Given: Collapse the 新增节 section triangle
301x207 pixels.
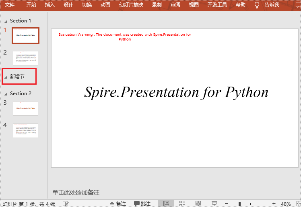Looking at the screenshot, I should [6, 77].
